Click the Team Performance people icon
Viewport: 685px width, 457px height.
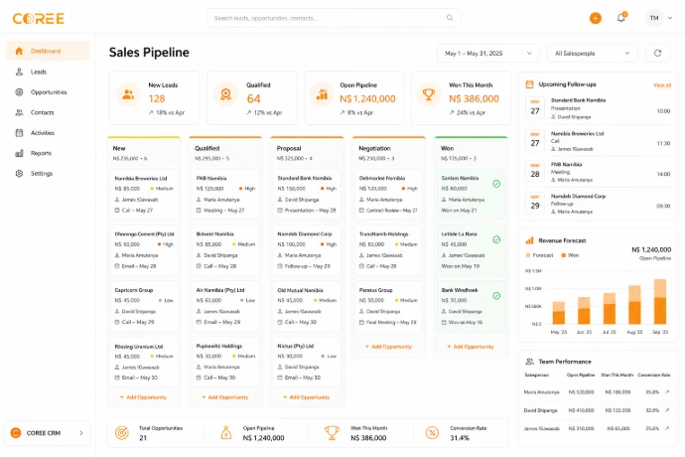pyautogui.click(x=529, y=362)
